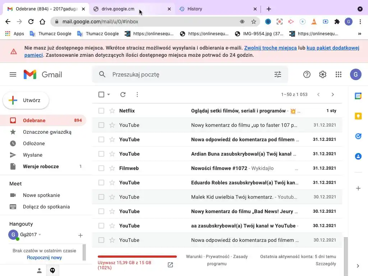Click the 'Przeszukaj pocztę' search field

pyautogui.click(x=190, y=74)
